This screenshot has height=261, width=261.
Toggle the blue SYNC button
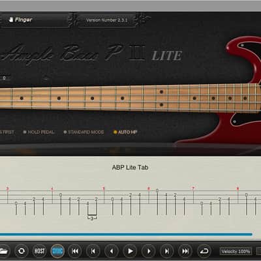57,251
